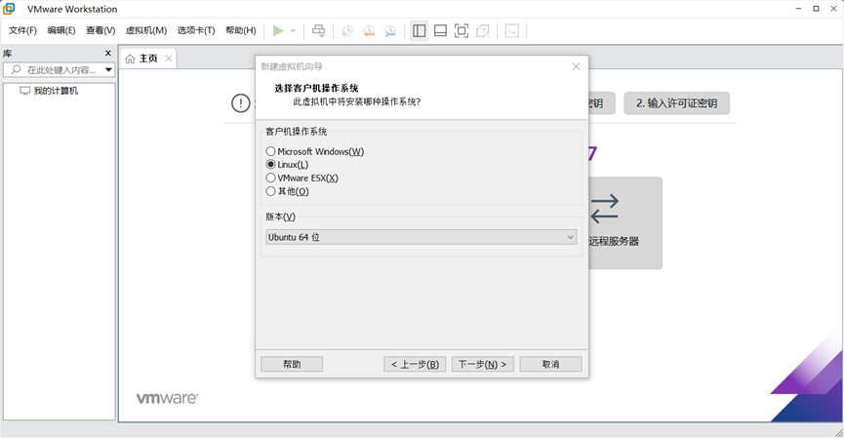
Task: Click the 帮助 button in wizard
Action: 292,364
